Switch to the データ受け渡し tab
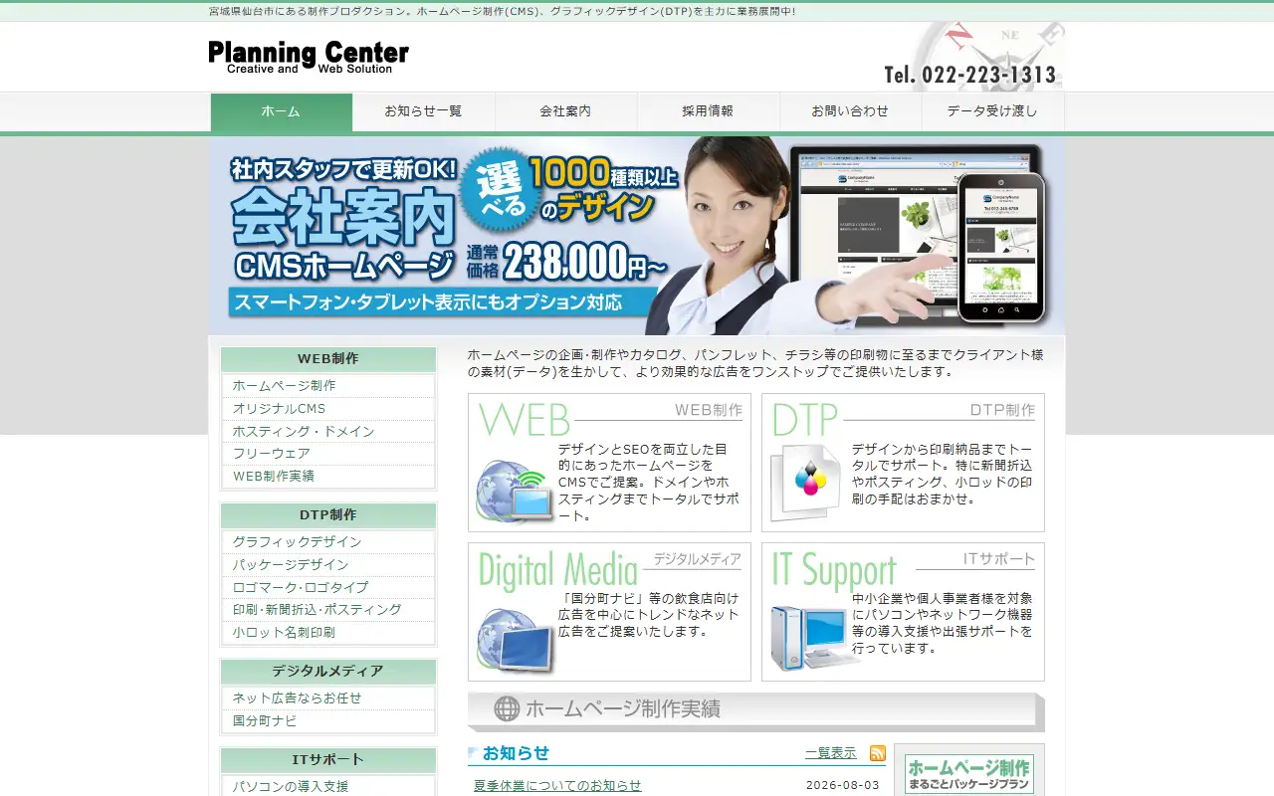Screen dimensions: 1274x796 click(x=993, y=111)
